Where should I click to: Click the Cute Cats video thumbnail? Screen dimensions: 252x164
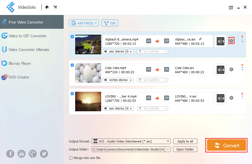tap(88, 73)
